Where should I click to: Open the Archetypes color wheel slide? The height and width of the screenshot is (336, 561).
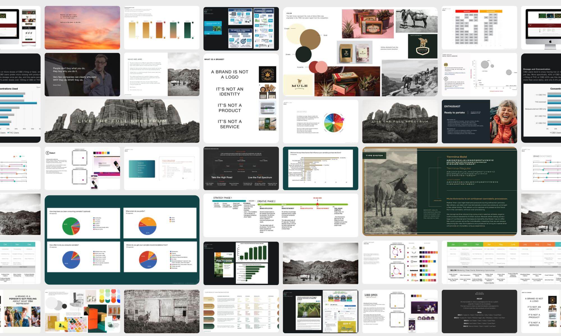pyautogui.click(x=320, y=121)
